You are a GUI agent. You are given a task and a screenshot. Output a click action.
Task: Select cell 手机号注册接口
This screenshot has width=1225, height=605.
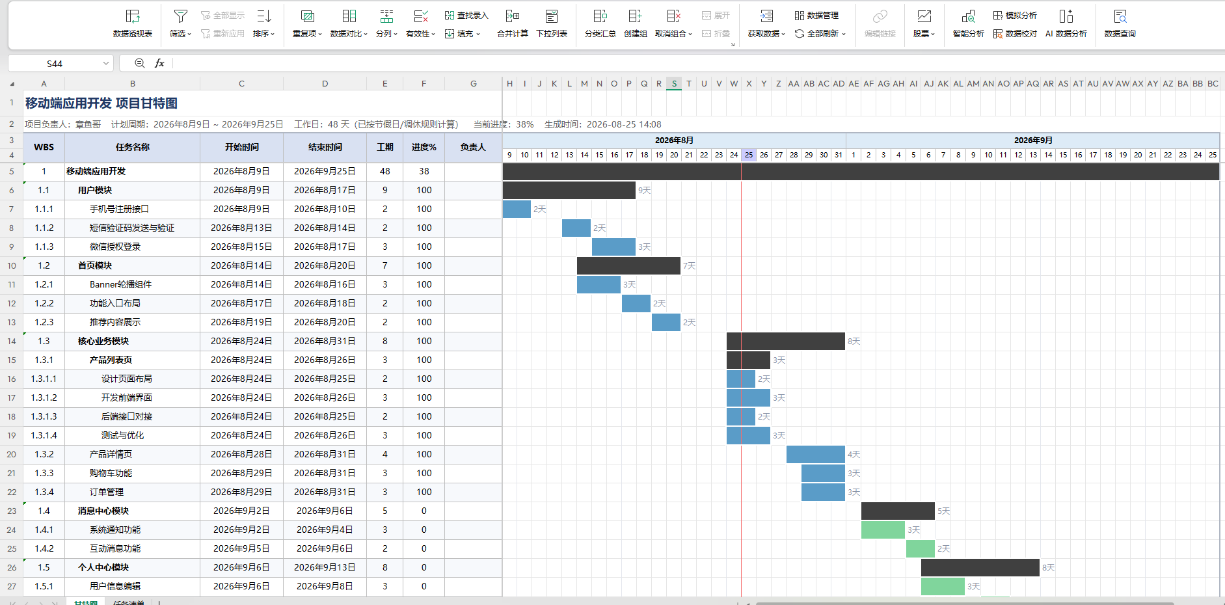133,209
